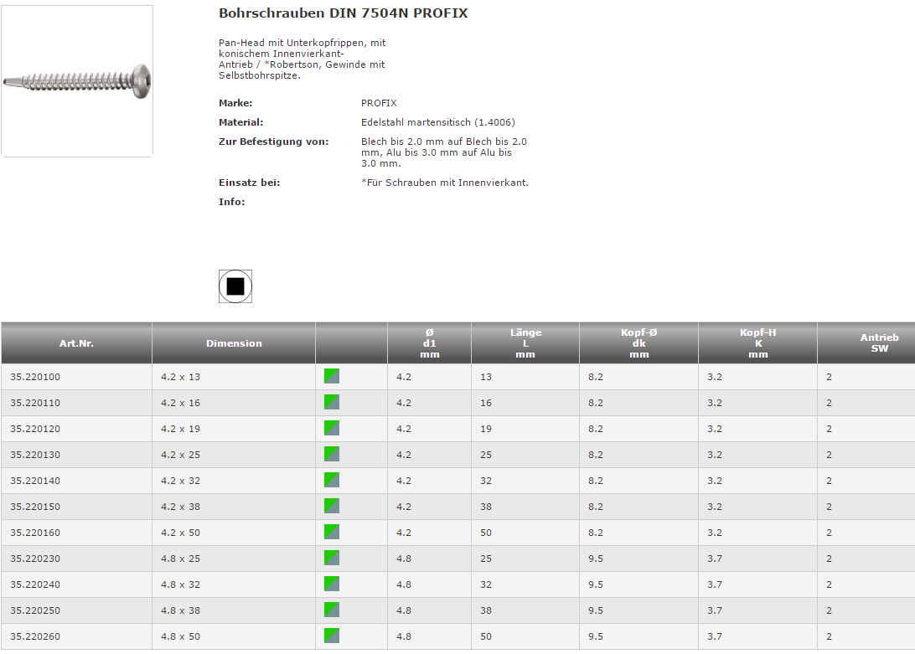915x654 pixels.
Task: Click the Kopf-Ø dk column header
Action: (638, 343)
